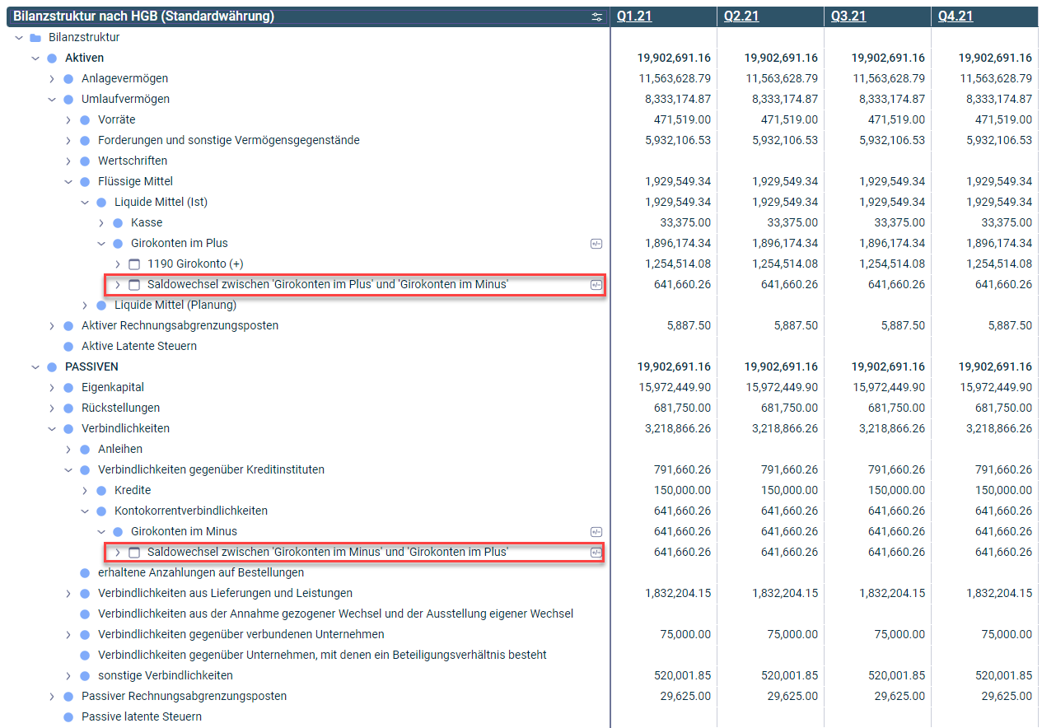Select the Q3.21 column header
The width and height of the screenshot is (1042, 728).
coord(848,16)
